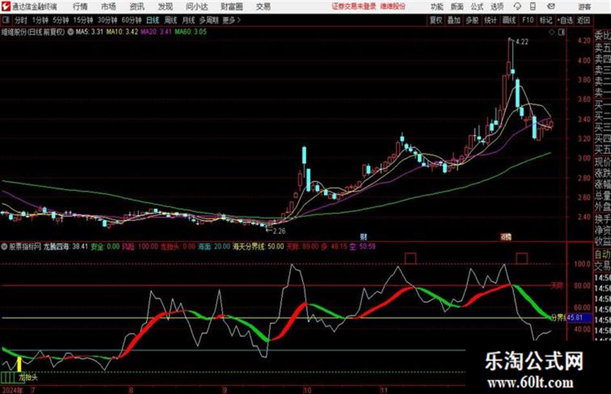Open the 问小达 menu
The height and width of the screenshot is (394, 611).
coord(197,6)
